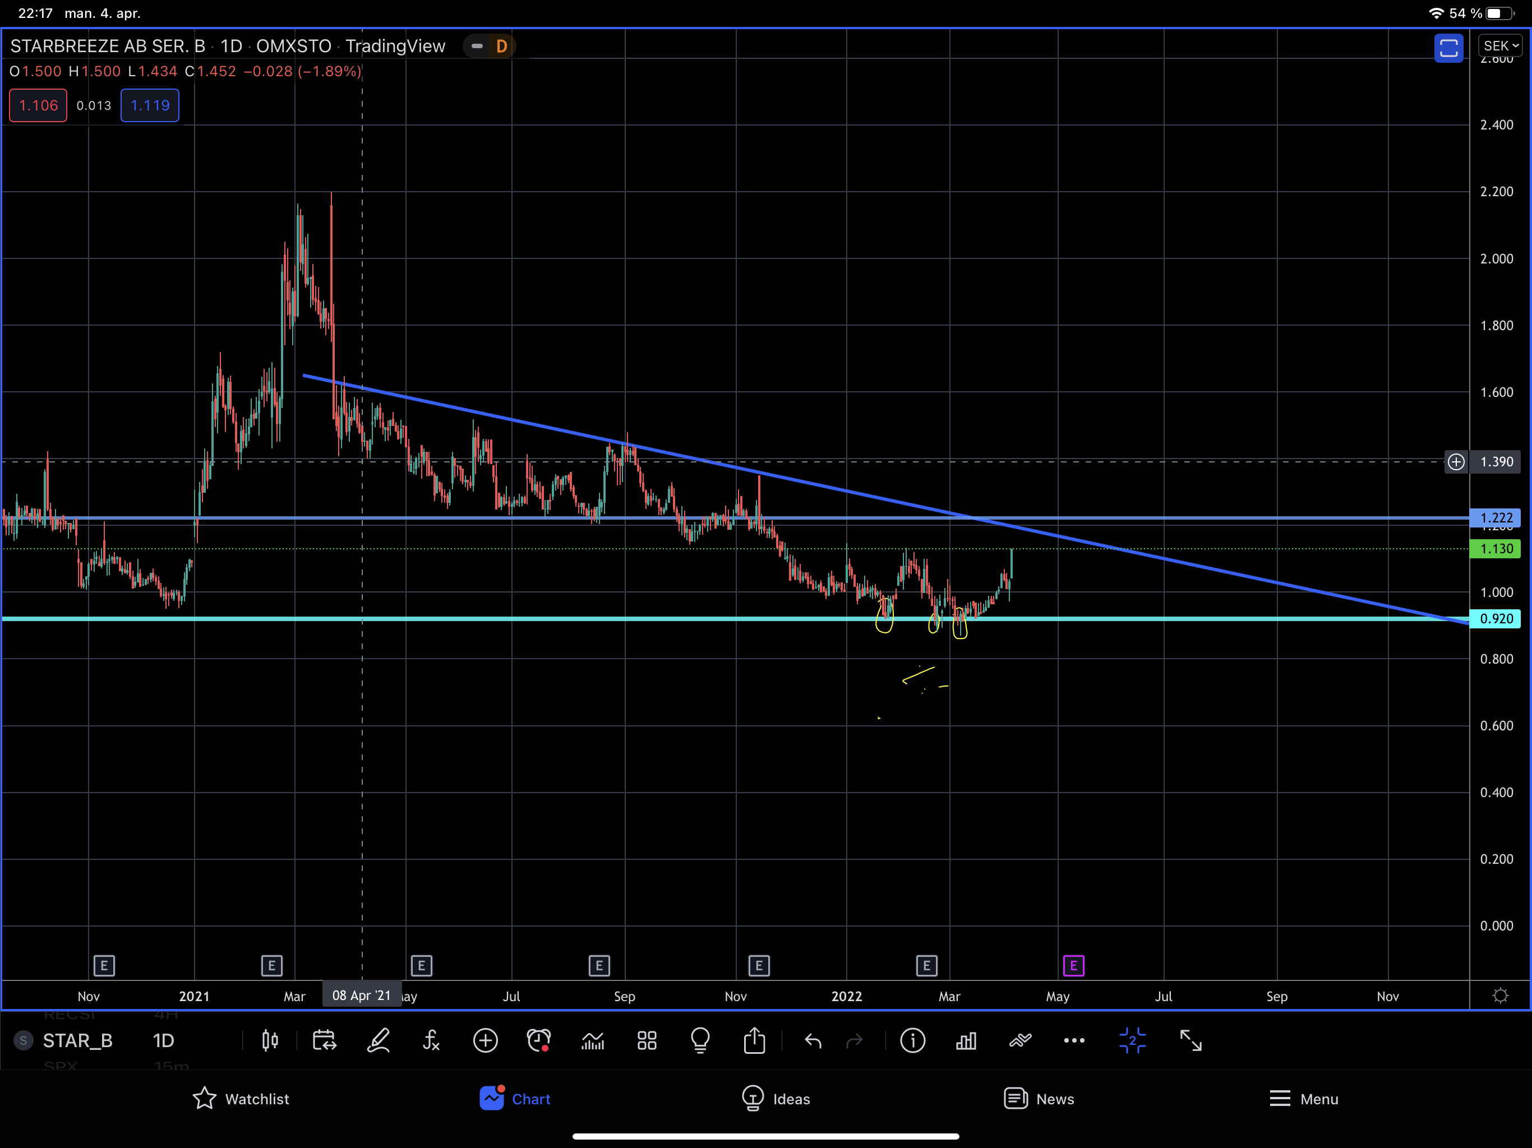Open the Ideas tab
Image resolution: width=1532 pixels, height=1148 pixels.
[x=776, y=1098]
